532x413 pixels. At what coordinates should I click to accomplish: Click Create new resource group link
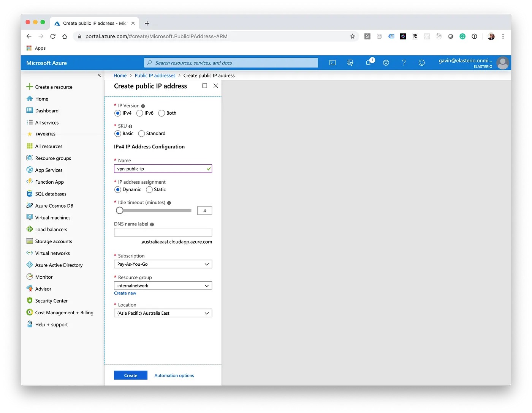(x=125, y=293)
